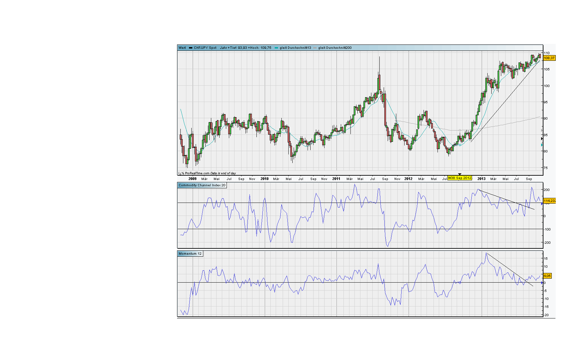Image resolution: width=576 pixels, height=354 pixels.
Task: Click the 2011 year label on time axis
Action: click(x=336, y=179)
